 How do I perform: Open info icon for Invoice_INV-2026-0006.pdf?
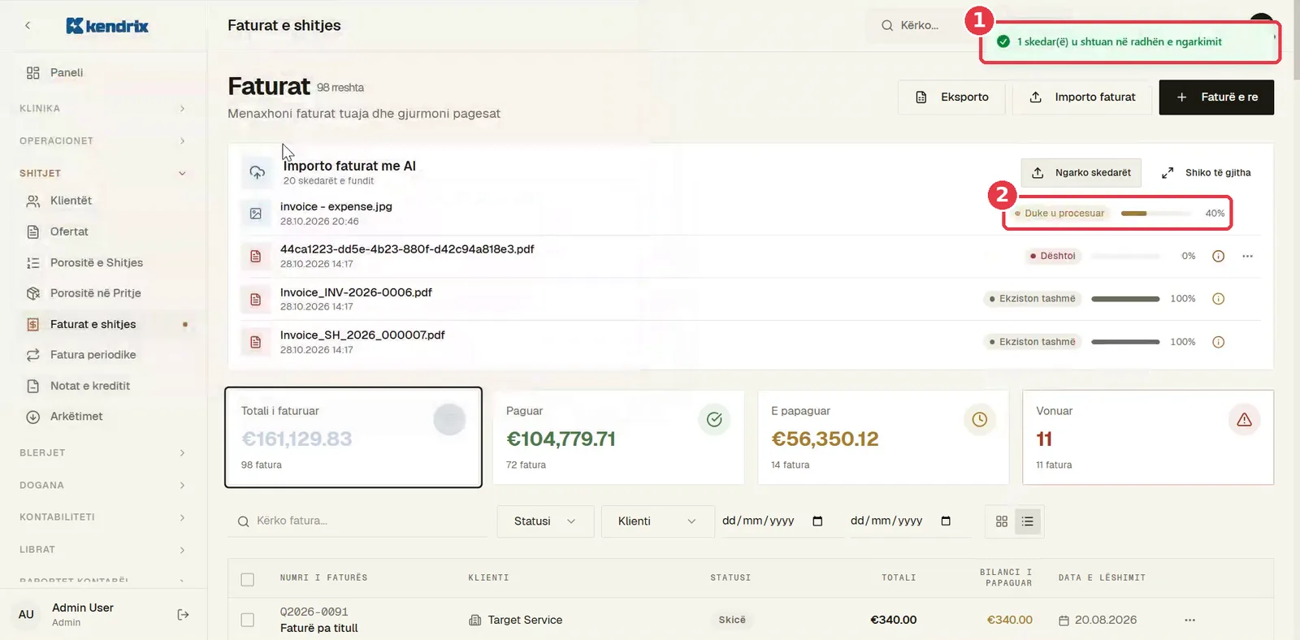click(1218, 299)
